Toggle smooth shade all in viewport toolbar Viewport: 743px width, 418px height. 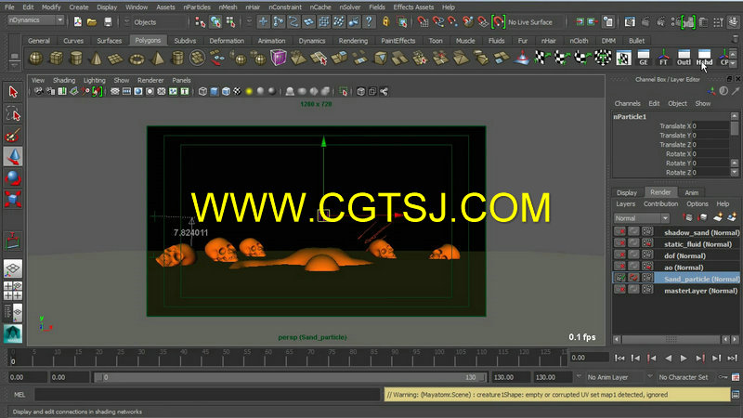pyautogui.click(x=215, y=91)
